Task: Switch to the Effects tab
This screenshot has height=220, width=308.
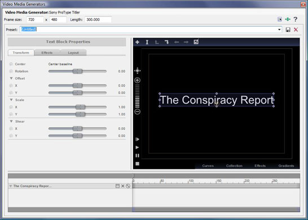Action: [x=47, y=53]
